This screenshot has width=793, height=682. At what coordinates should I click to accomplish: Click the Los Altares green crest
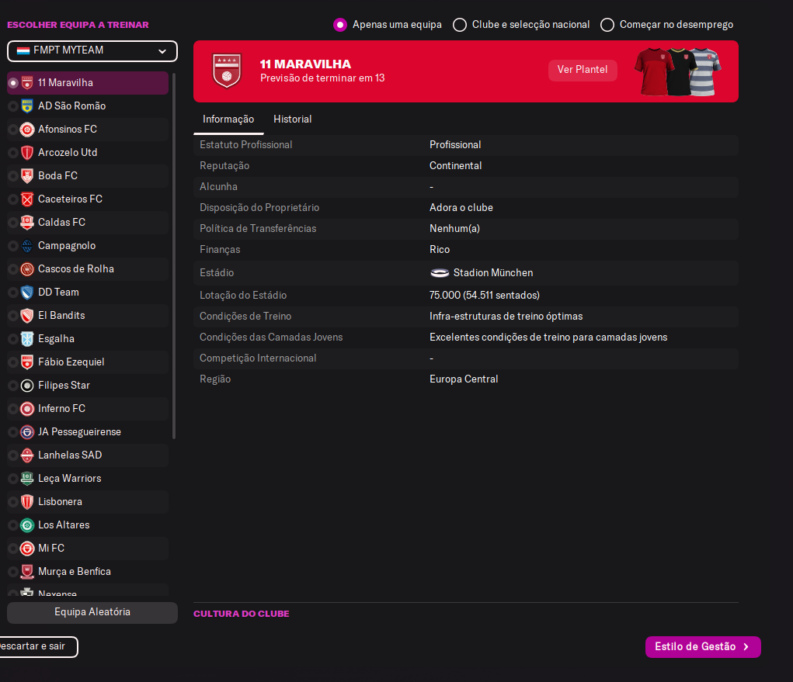[x=27, y=525]
